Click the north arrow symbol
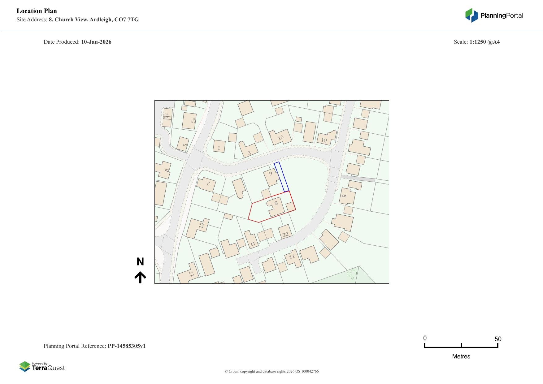Viewport: 543px width, 384px height. pos(140,277)
